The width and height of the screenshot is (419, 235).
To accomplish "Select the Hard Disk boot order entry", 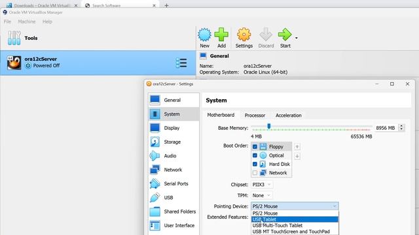I will click(272, 164).
